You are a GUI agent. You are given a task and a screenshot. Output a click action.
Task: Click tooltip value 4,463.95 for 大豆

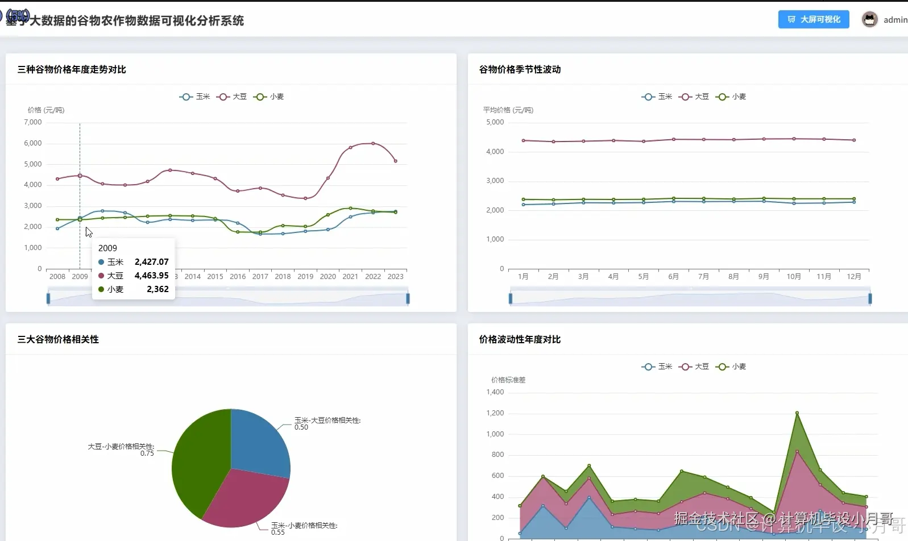pyautogui.click(x=152, y=276)
